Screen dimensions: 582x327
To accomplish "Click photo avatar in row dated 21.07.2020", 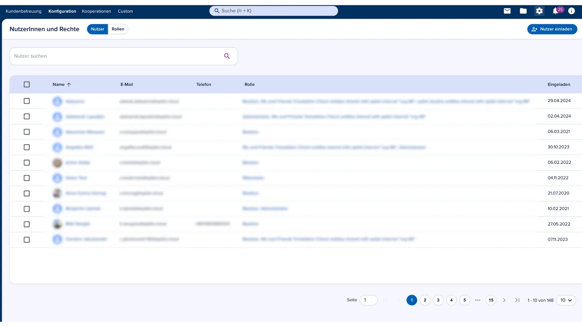I will 57,193.
